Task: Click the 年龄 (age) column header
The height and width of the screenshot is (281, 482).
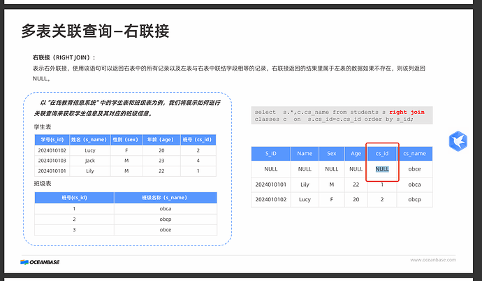Action: click(x=161, y=140)
